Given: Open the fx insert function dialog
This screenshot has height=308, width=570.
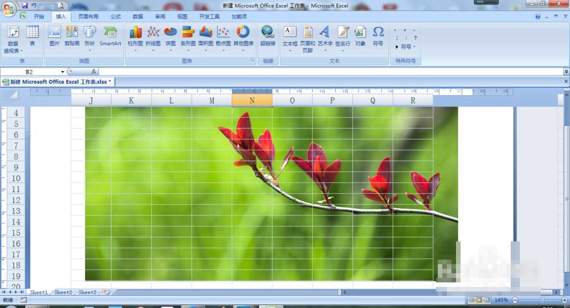Looking at the screenshot, I should point(94,72).
